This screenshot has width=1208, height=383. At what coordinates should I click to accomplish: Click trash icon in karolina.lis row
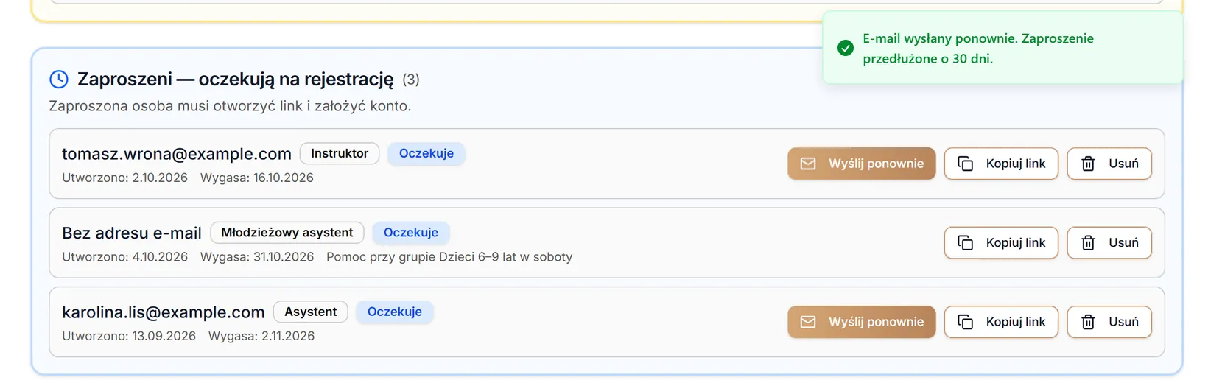click(1088, 322)
